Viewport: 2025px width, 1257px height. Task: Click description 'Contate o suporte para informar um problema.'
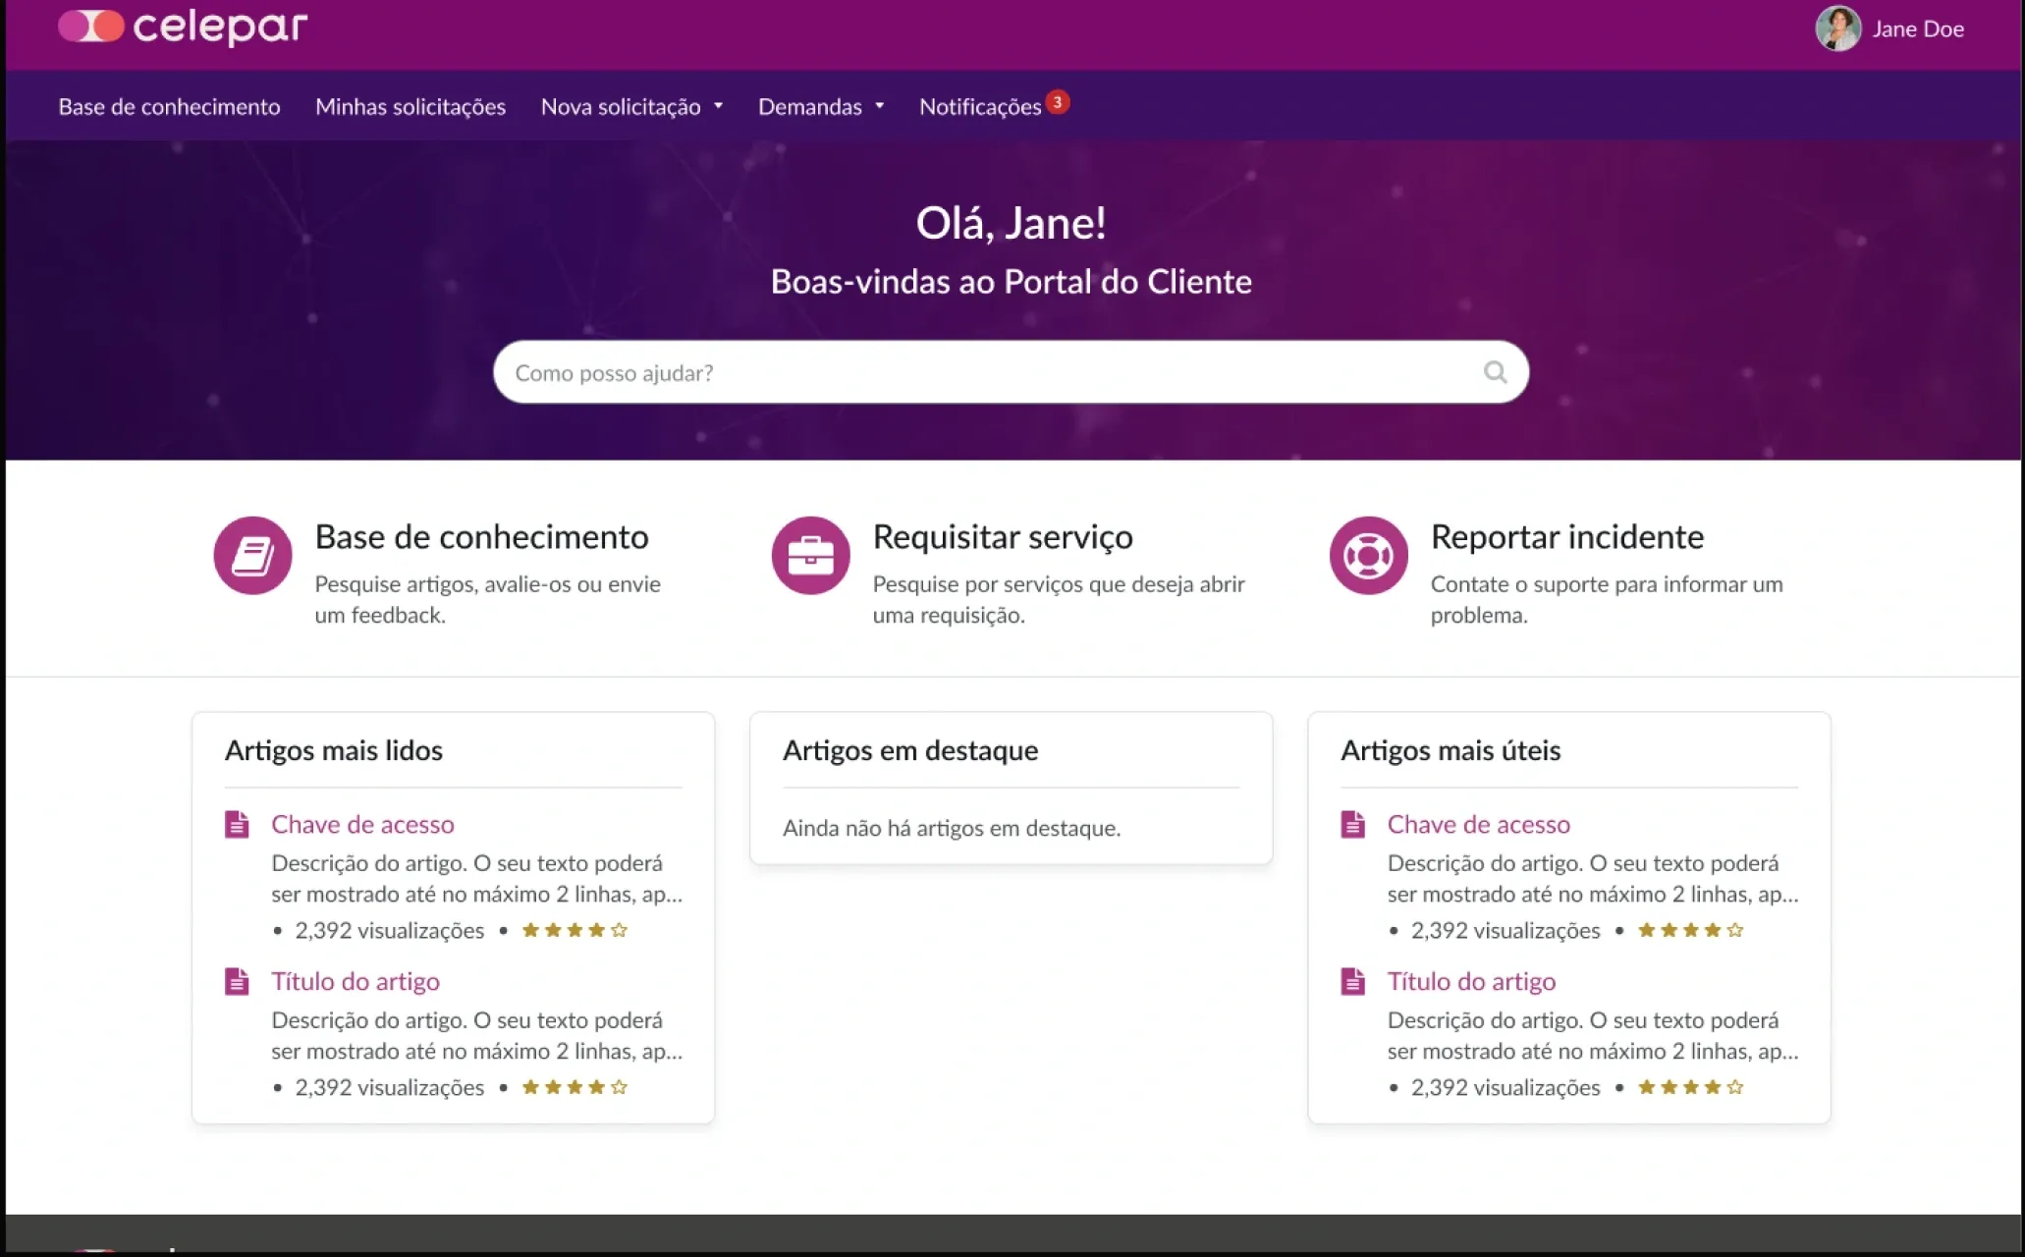coord(1606,599)
